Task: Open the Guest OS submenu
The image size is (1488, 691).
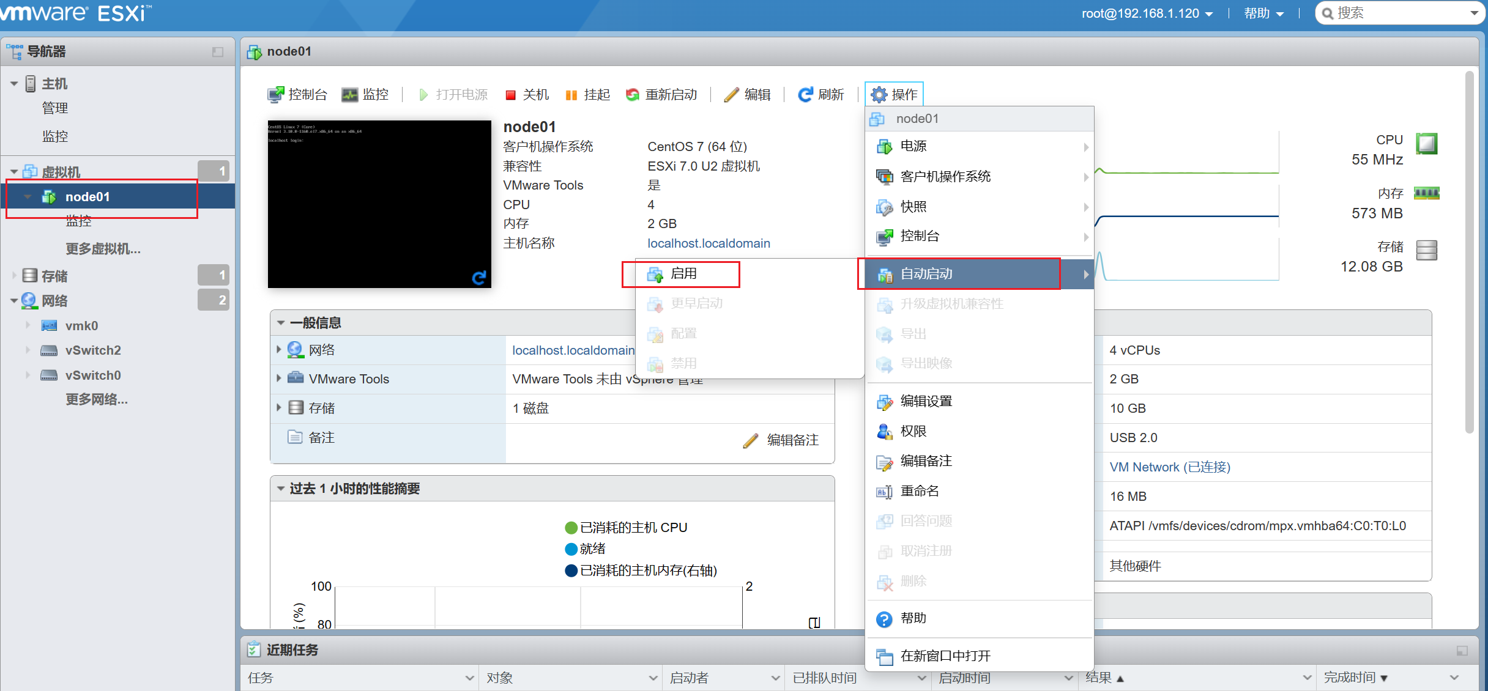Action: point(980,177)
